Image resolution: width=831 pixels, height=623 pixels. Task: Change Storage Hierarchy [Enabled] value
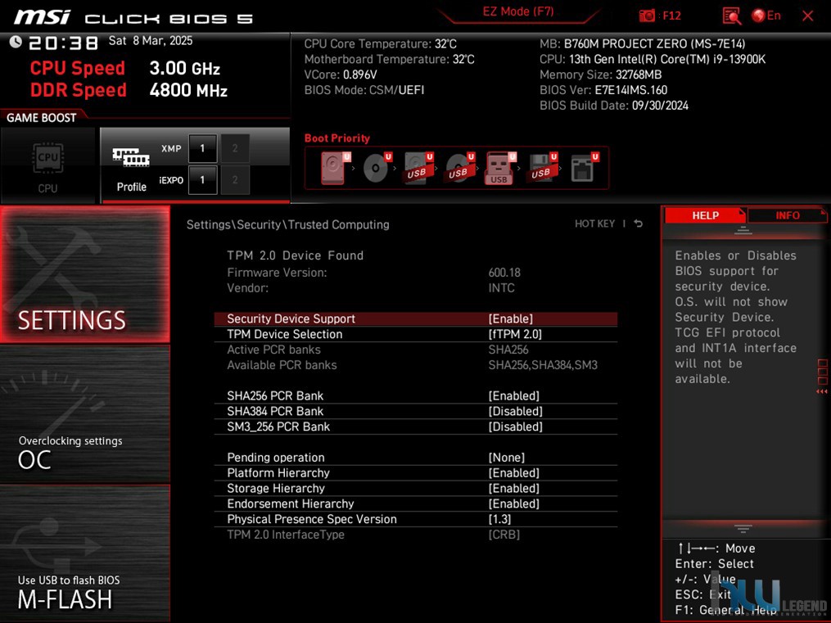tap(514, 489)
